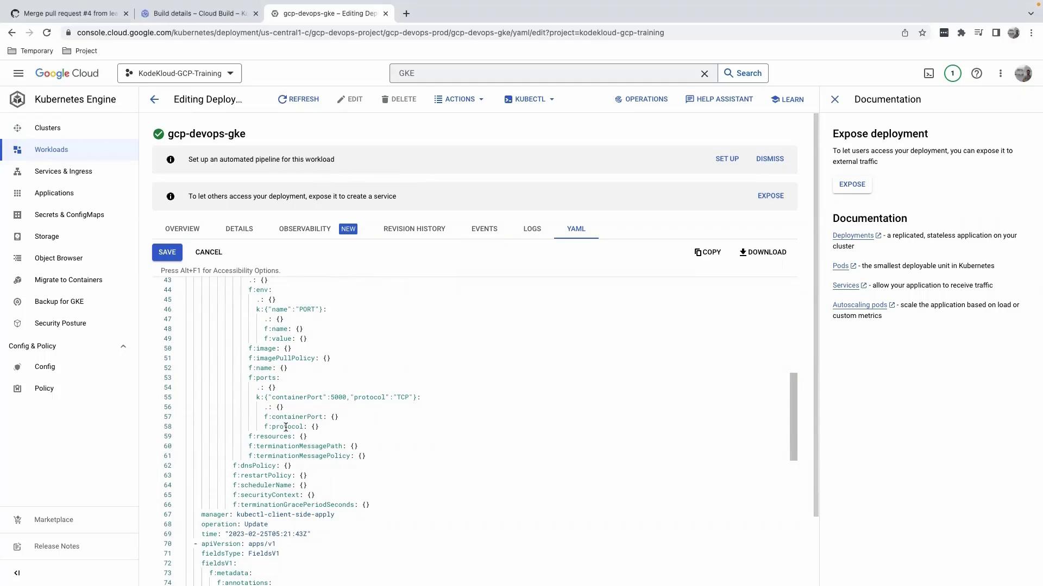Open the Autoscaling pods documentation link
Screen dimensions: 1043x586
tap(859, 305)
